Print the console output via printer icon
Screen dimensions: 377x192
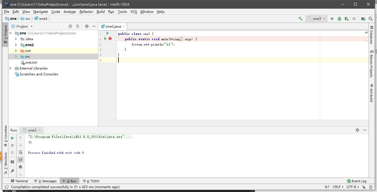20,167
